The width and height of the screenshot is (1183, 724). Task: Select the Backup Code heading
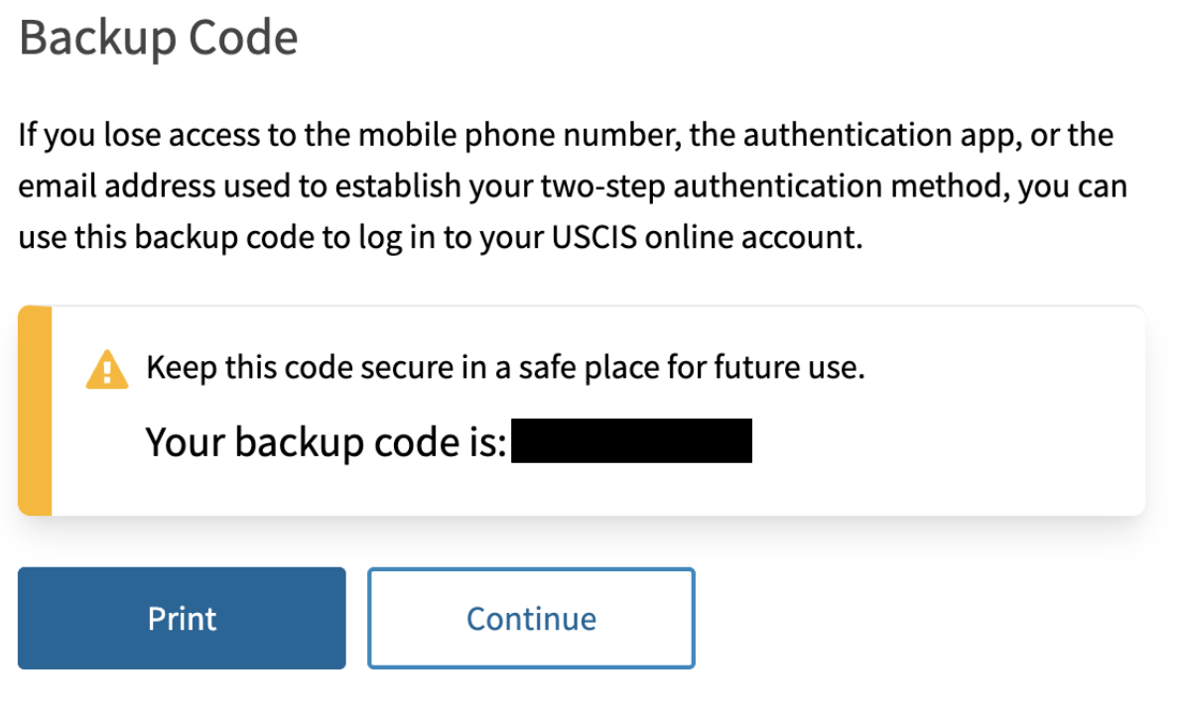[x=159, y=38]
